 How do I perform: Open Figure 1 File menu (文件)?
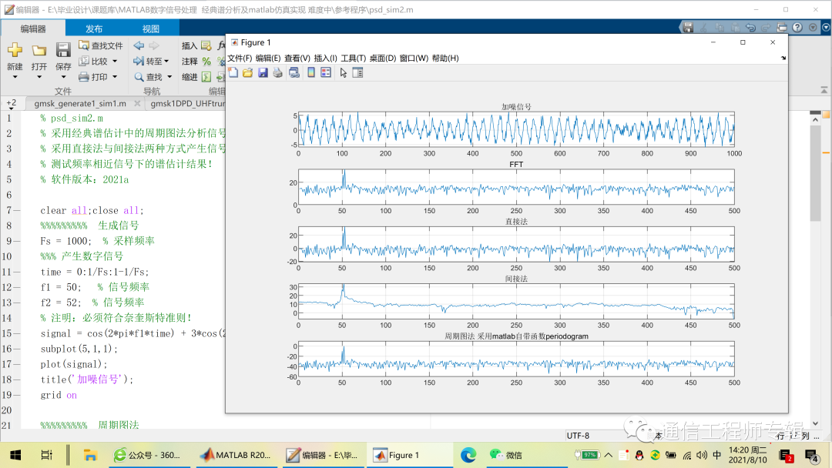pos(240,58)
